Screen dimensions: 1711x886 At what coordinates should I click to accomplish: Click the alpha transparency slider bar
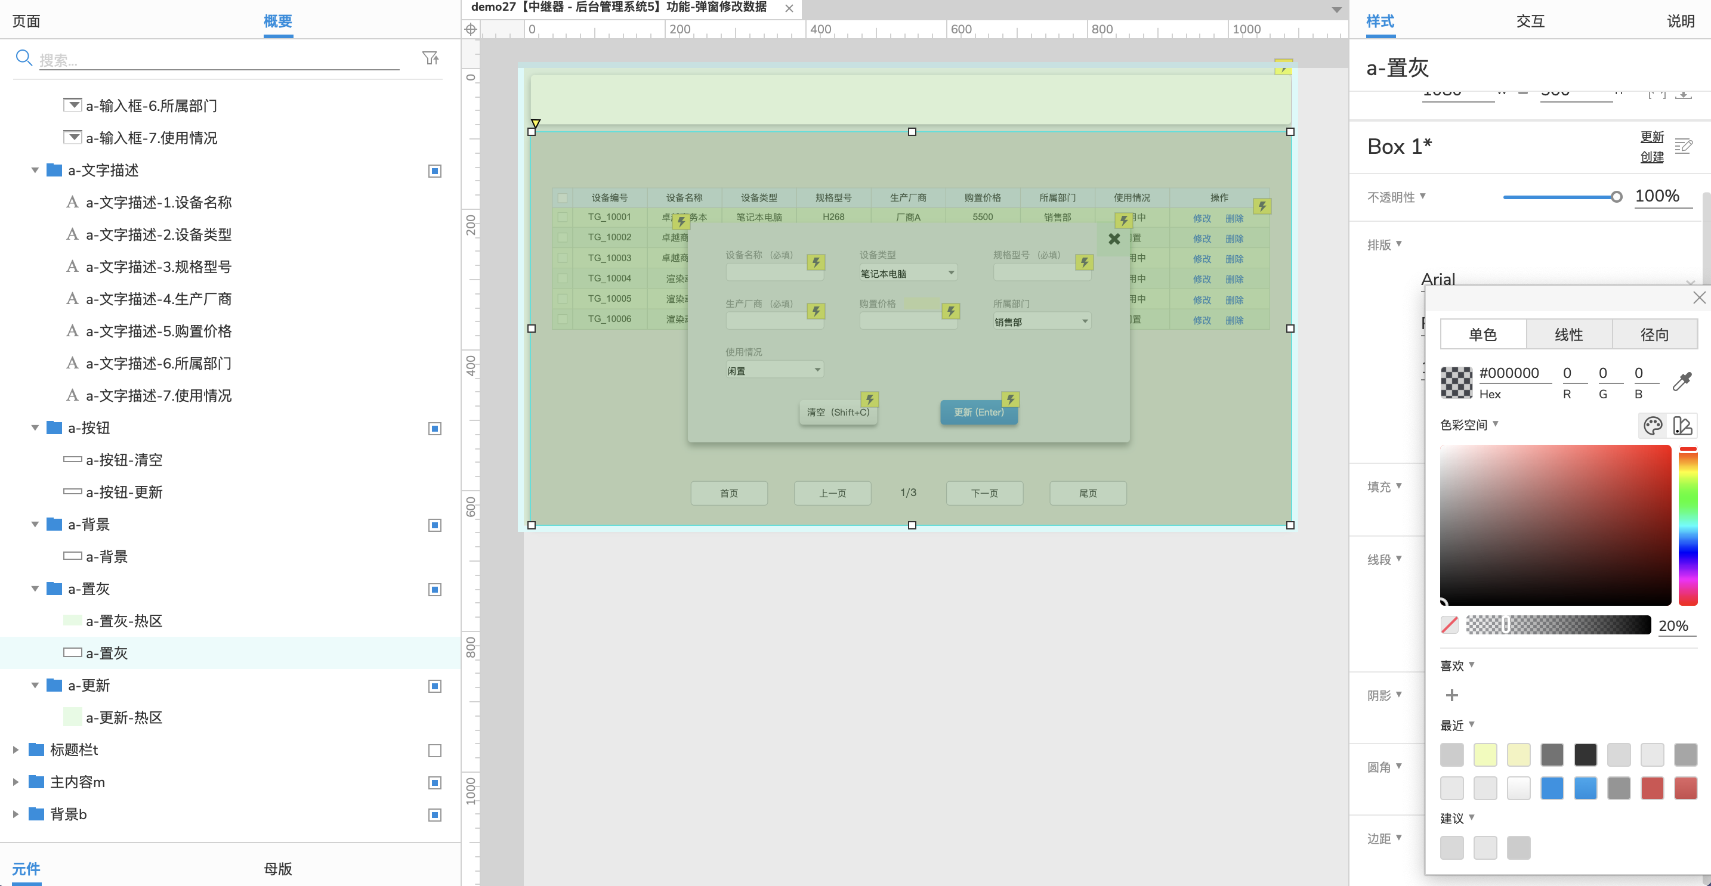click(1558, 624)
